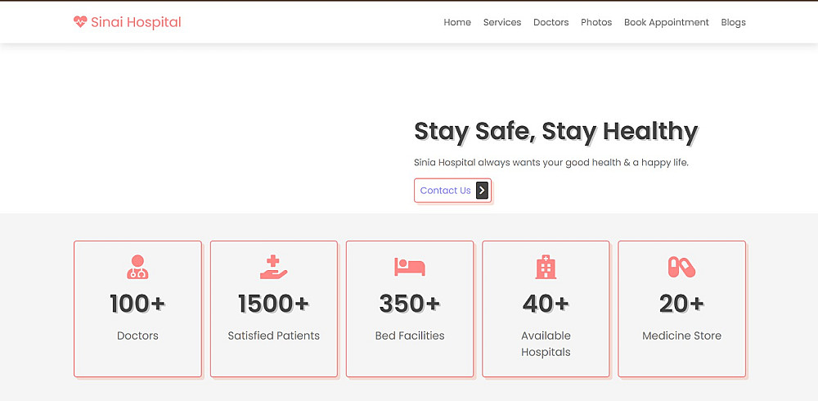Open the Home menu item
This screenshot has height=401, width=818.
pos(457,22)
